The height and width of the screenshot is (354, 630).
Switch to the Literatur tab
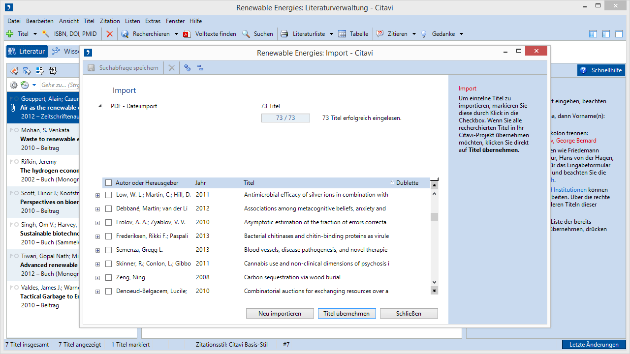(x=27, y=51)
